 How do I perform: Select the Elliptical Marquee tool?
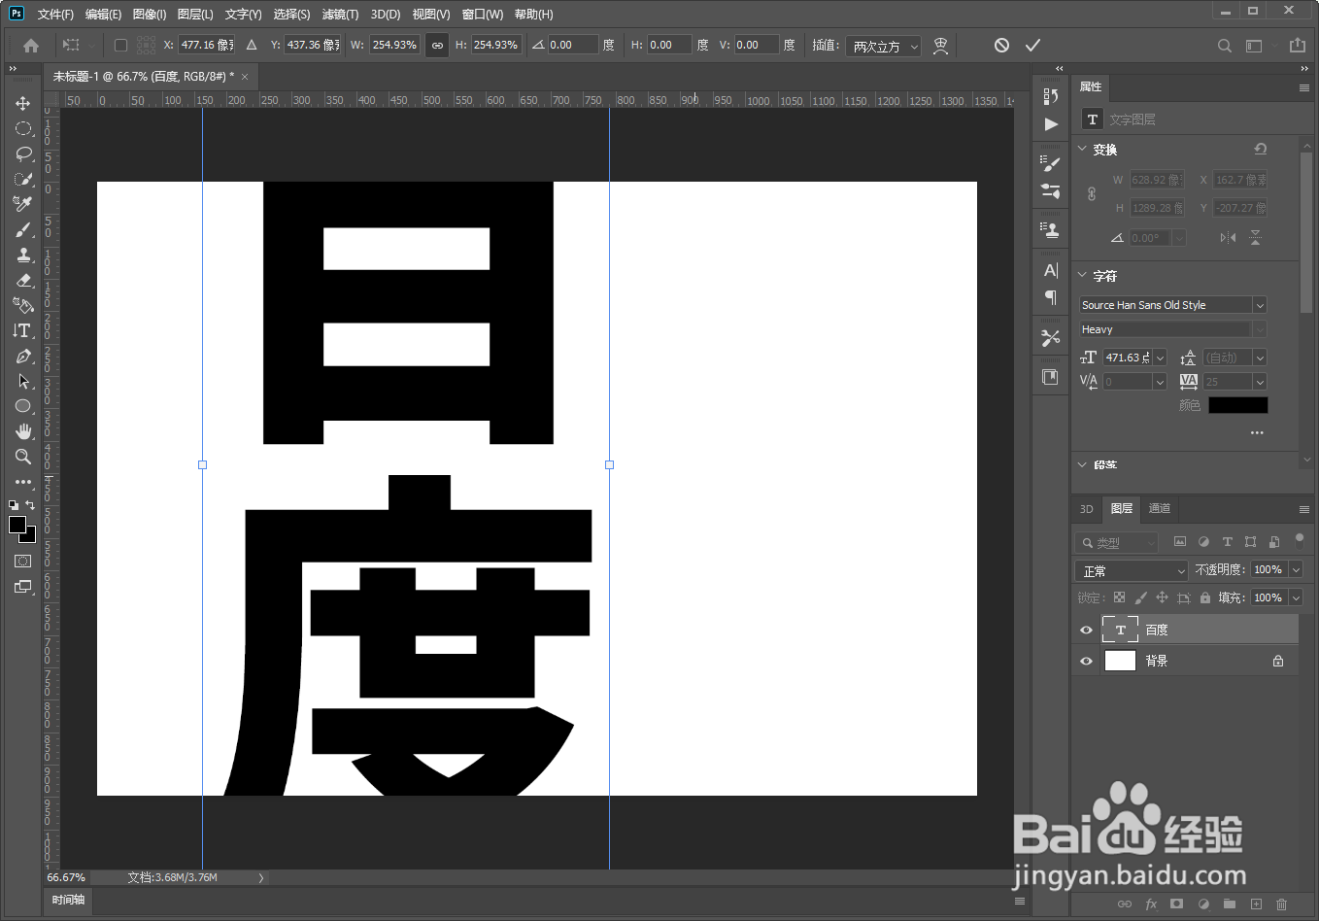pyautogui.click(x=23, y=128)
